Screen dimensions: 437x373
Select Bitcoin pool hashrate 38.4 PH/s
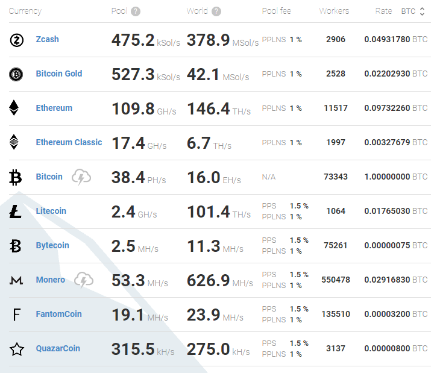tap(139, 177)
